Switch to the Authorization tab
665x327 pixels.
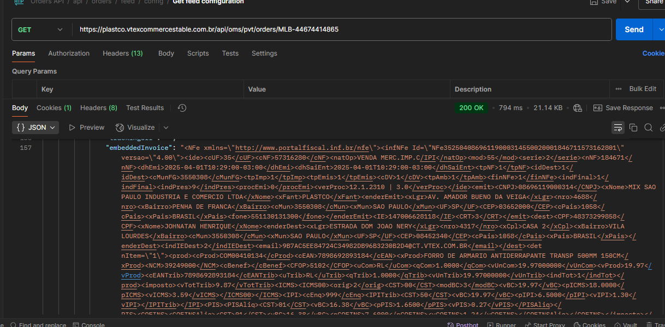point(69,53)
